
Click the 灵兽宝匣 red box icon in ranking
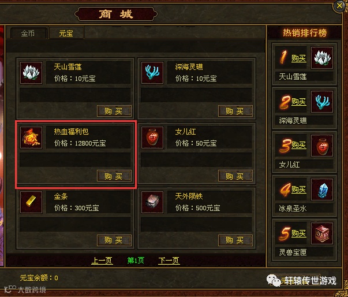pos(322,233)
